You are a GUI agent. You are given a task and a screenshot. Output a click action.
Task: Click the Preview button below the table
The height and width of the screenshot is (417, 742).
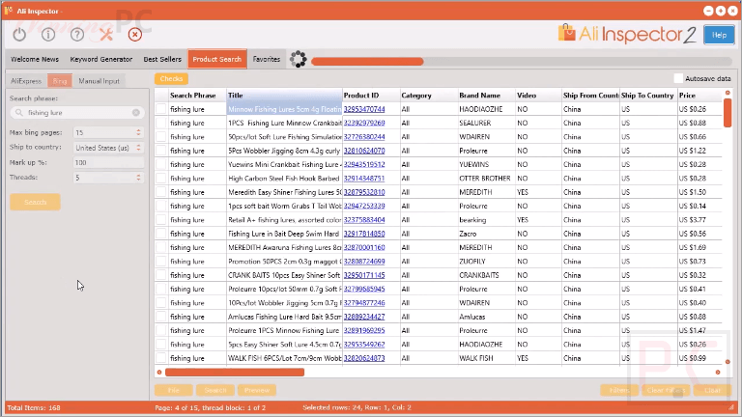coord(257,390)
